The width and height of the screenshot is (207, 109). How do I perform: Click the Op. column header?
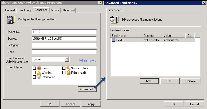tap(190, 35)
